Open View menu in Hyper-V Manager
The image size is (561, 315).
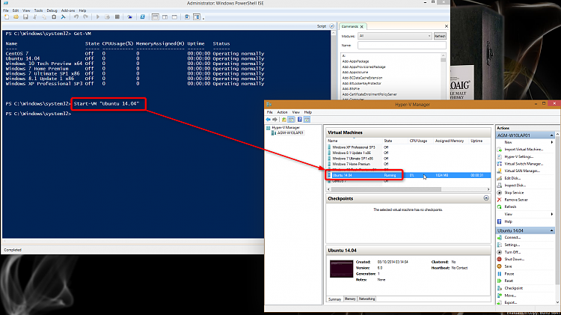coord(296,112)
